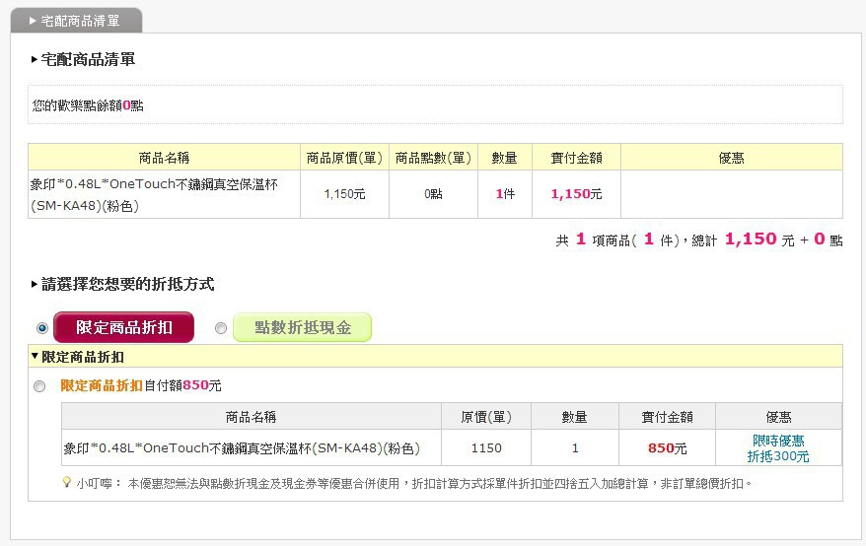
Task: Click the lightbulb 小叮嚀 tip icon
Action: pyautogui.click(x=66, y=483)
